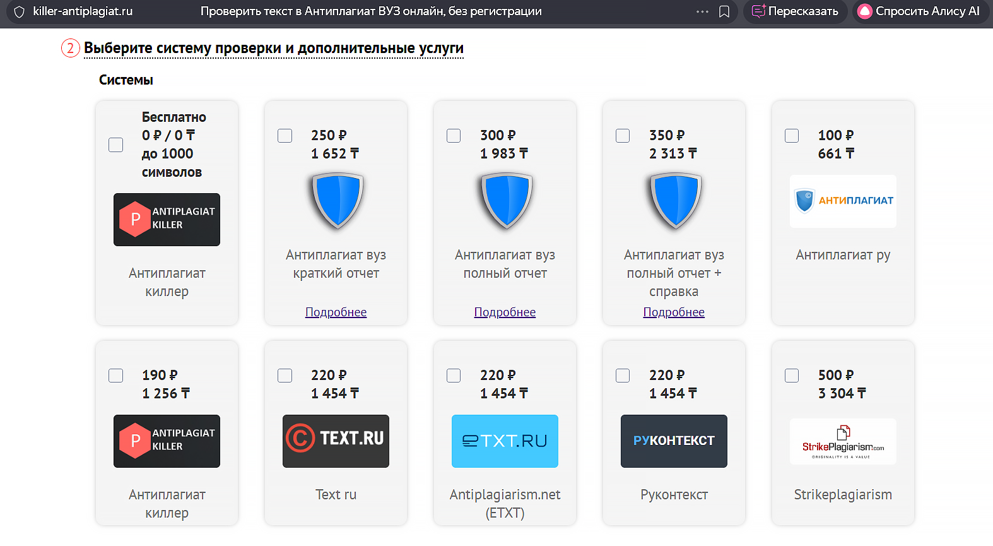Click the 'Спросить Алису AI' control
The height and width of the screenshot is (546, 993).
point(920,11)
